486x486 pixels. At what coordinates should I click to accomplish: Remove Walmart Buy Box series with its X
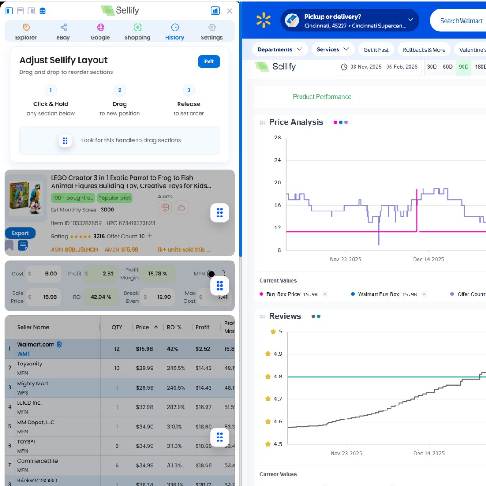click(x=424, y=294)
